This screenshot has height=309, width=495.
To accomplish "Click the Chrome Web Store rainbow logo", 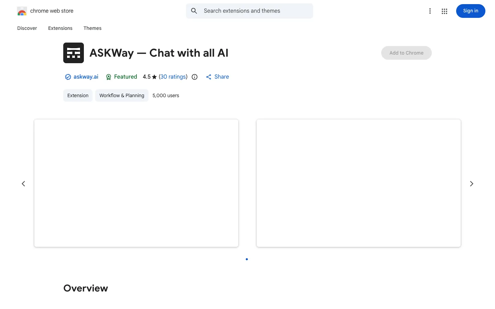I will click(22, 11).
